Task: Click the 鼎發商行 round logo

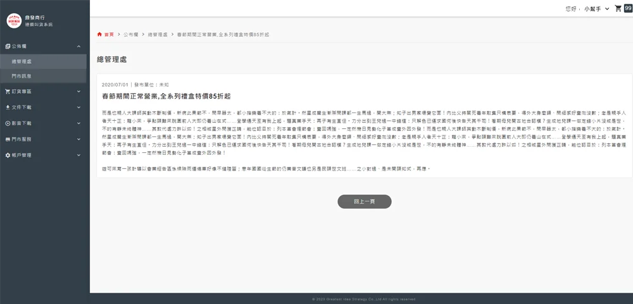Action: coord(14,21)
